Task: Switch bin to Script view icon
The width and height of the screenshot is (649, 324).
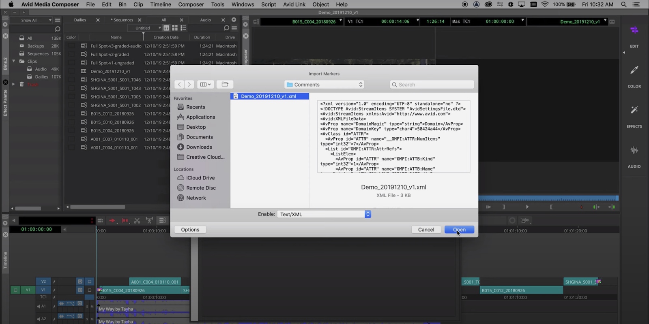Action: [183, 28]
